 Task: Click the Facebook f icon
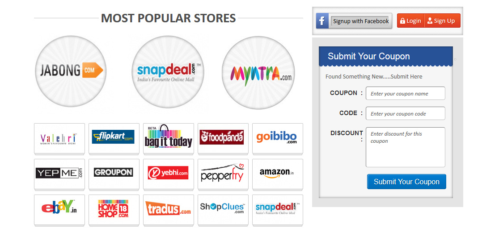(x=322, y=21)
